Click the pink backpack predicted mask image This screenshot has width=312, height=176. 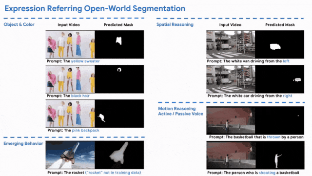tap(119, 114)
